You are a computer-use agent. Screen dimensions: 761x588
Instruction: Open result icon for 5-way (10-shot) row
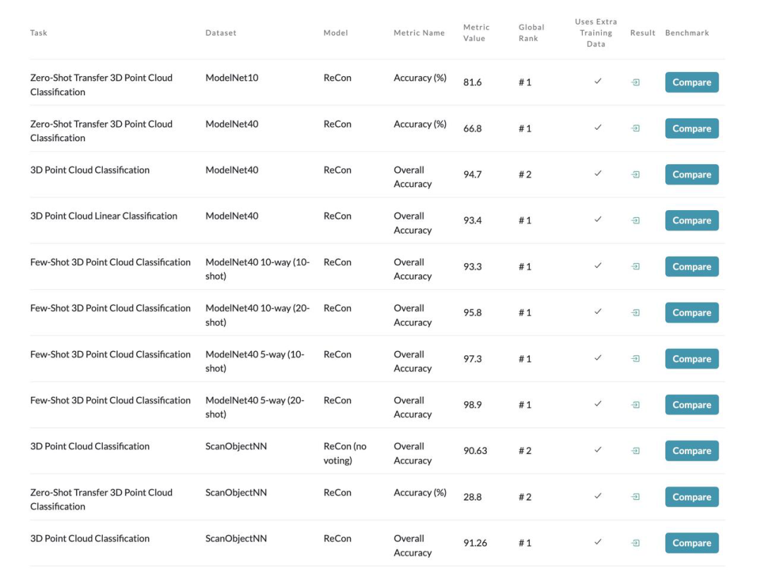(x=635, y=359)
